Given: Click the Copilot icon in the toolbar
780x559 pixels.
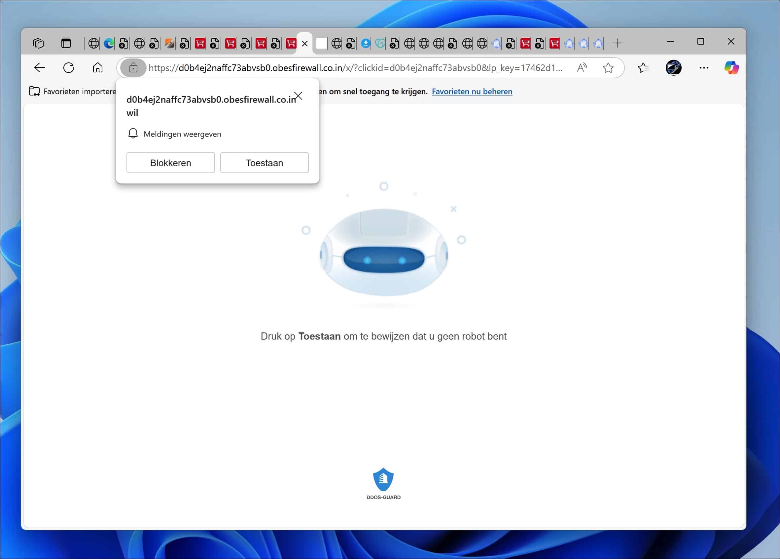Looking at the screenshot, I should click(x=732, y=68).
